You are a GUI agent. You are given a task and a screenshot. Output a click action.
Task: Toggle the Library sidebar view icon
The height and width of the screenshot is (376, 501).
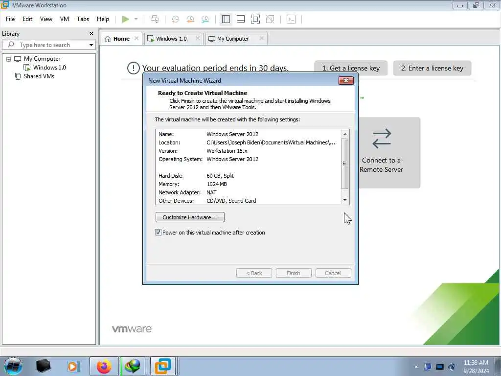point(226,19)
